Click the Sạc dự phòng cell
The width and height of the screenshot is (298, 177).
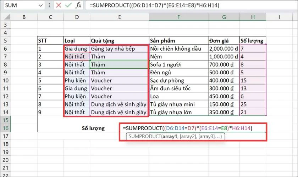click(x=179, y=80)
